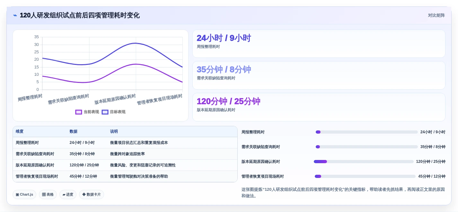Click the y-axis tick value 35
Screen dimensions: 458x212
[x=37, y=37]
